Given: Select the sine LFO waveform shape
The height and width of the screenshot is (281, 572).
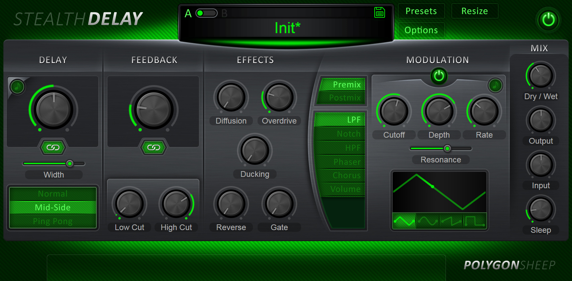Looking at the screenshot, I should [x=427, y=221].
